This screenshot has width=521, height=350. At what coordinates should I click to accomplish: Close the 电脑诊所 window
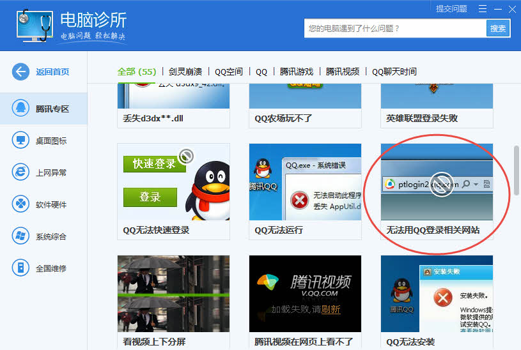(x=512, y=9)
